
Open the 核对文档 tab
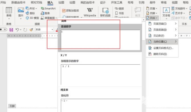click(36, 3)
